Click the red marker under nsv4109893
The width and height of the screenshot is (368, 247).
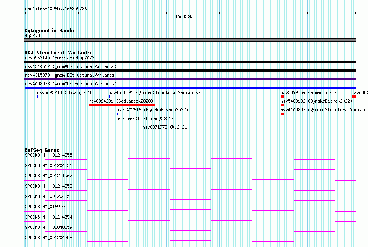tap(282, 114)
